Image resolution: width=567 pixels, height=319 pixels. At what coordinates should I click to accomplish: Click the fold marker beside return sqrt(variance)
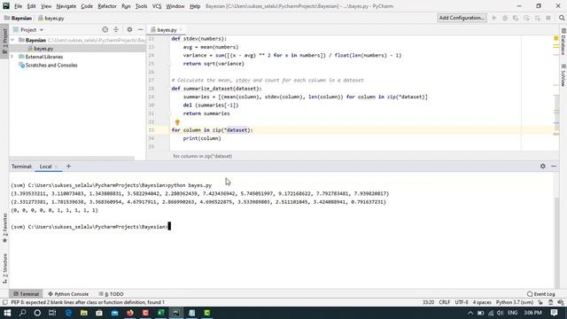click(169, 64)
